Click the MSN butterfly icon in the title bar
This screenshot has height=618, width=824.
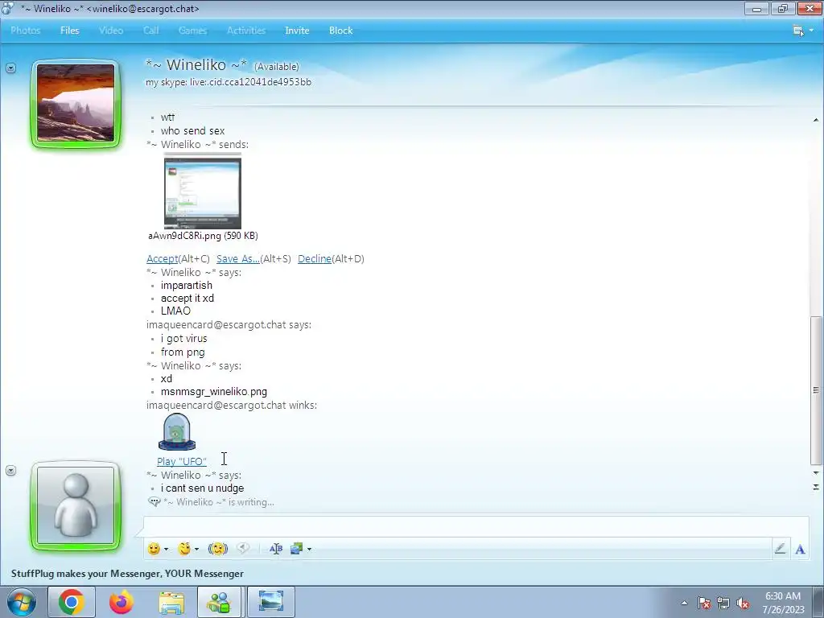7,8
